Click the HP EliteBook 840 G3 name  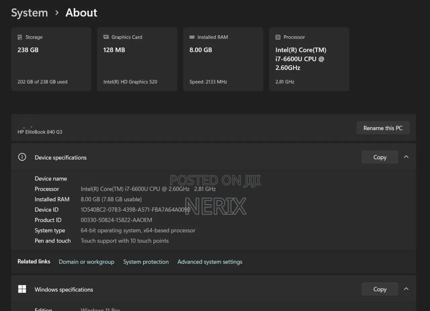(40, 132)
